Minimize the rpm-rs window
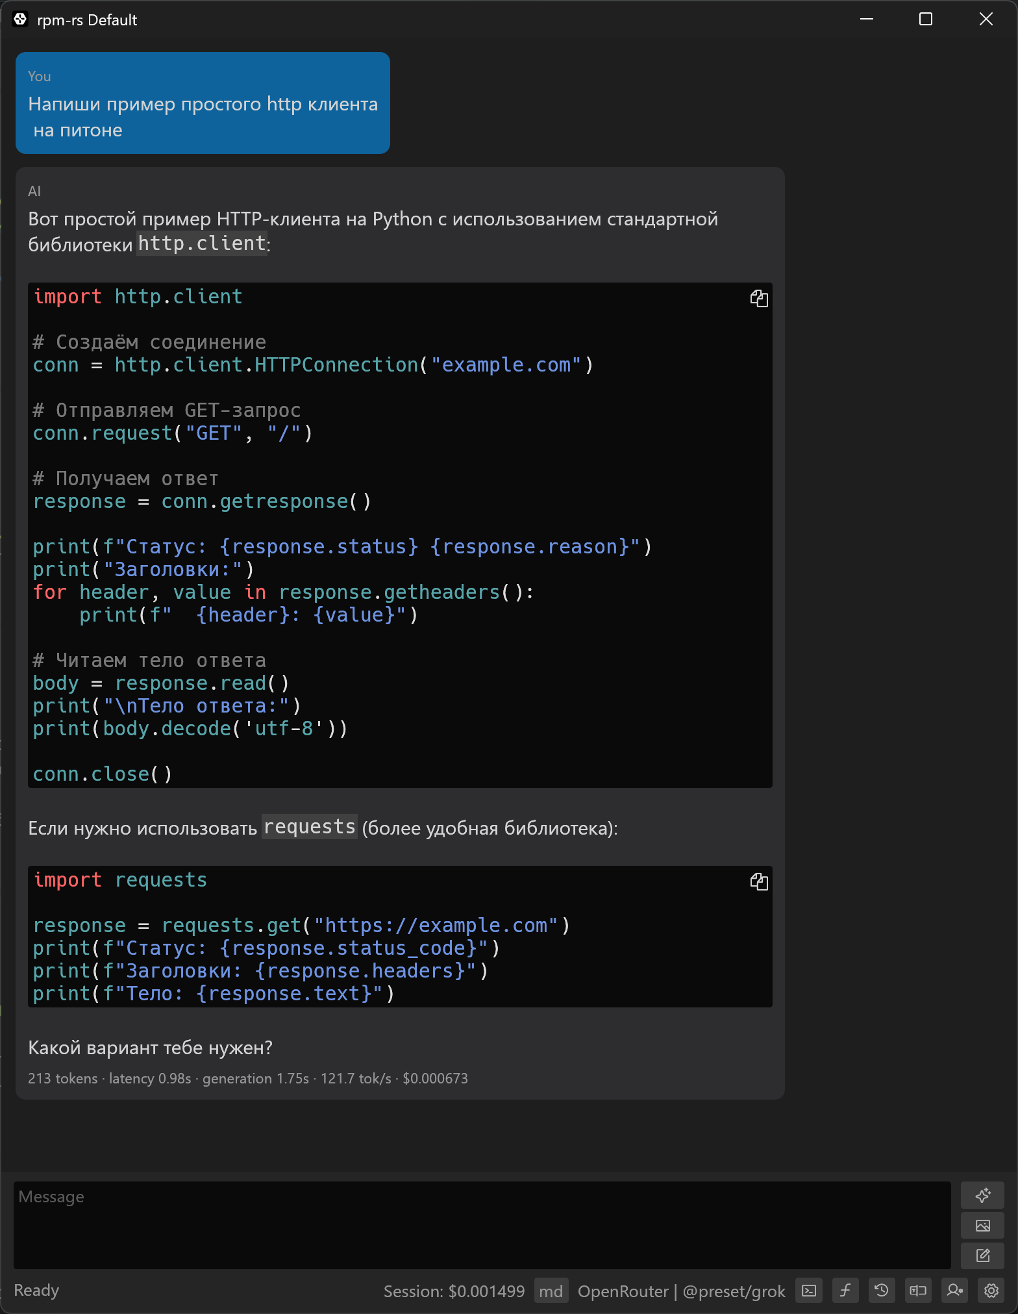Screen dimensions: 1018x1314 [867, 19]
